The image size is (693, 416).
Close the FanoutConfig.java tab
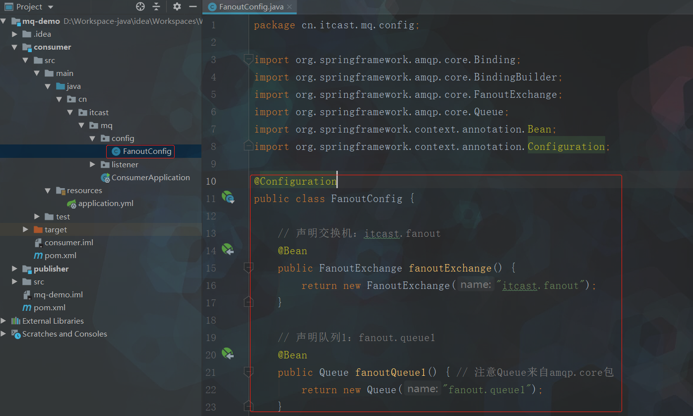291,7
